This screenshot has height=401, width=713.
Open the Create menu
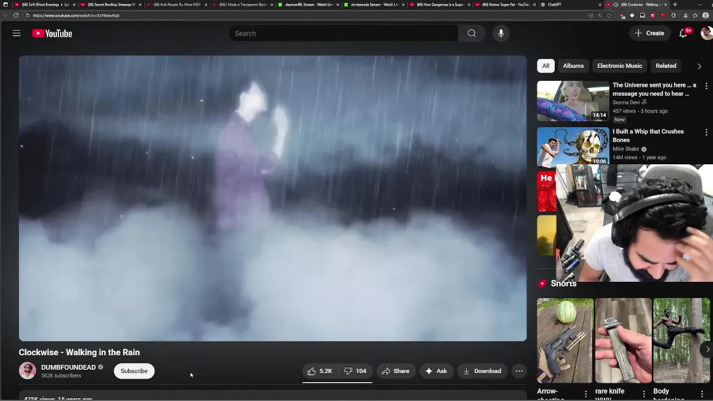click(x=649, y=33)
